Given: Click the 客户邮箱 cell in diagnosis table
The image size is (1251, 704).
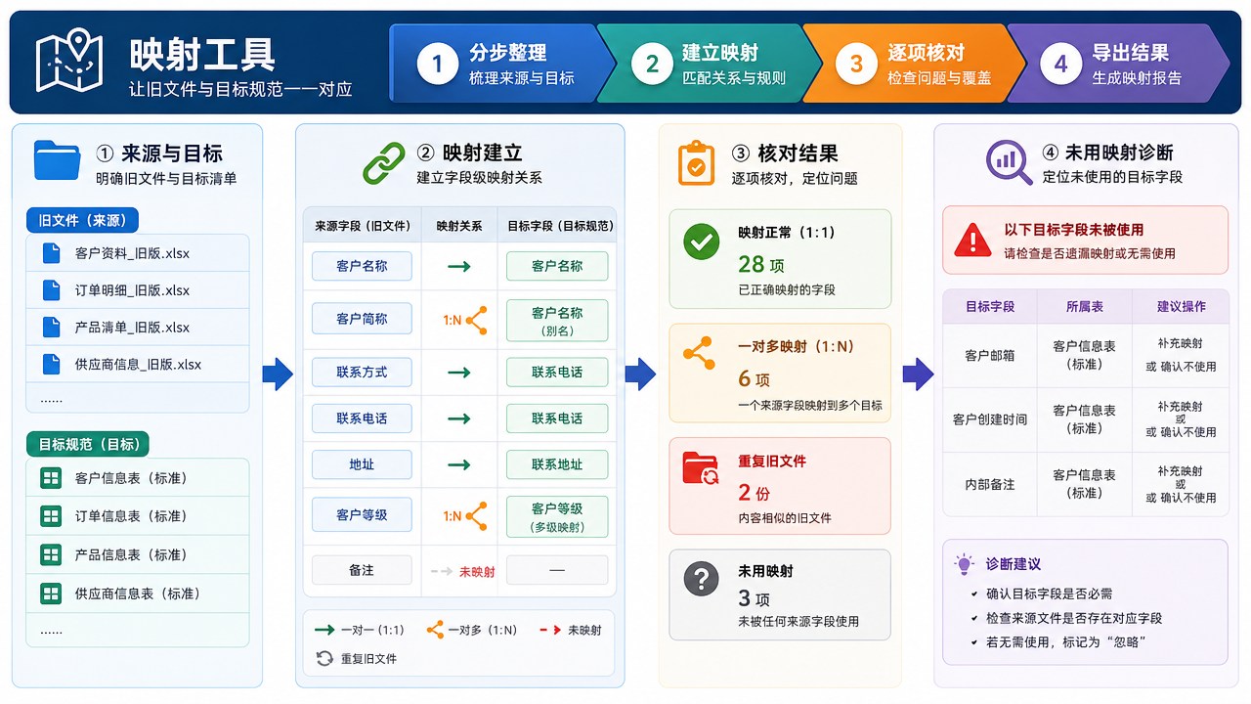Looking at the screenshot, I should pos(990,355).
